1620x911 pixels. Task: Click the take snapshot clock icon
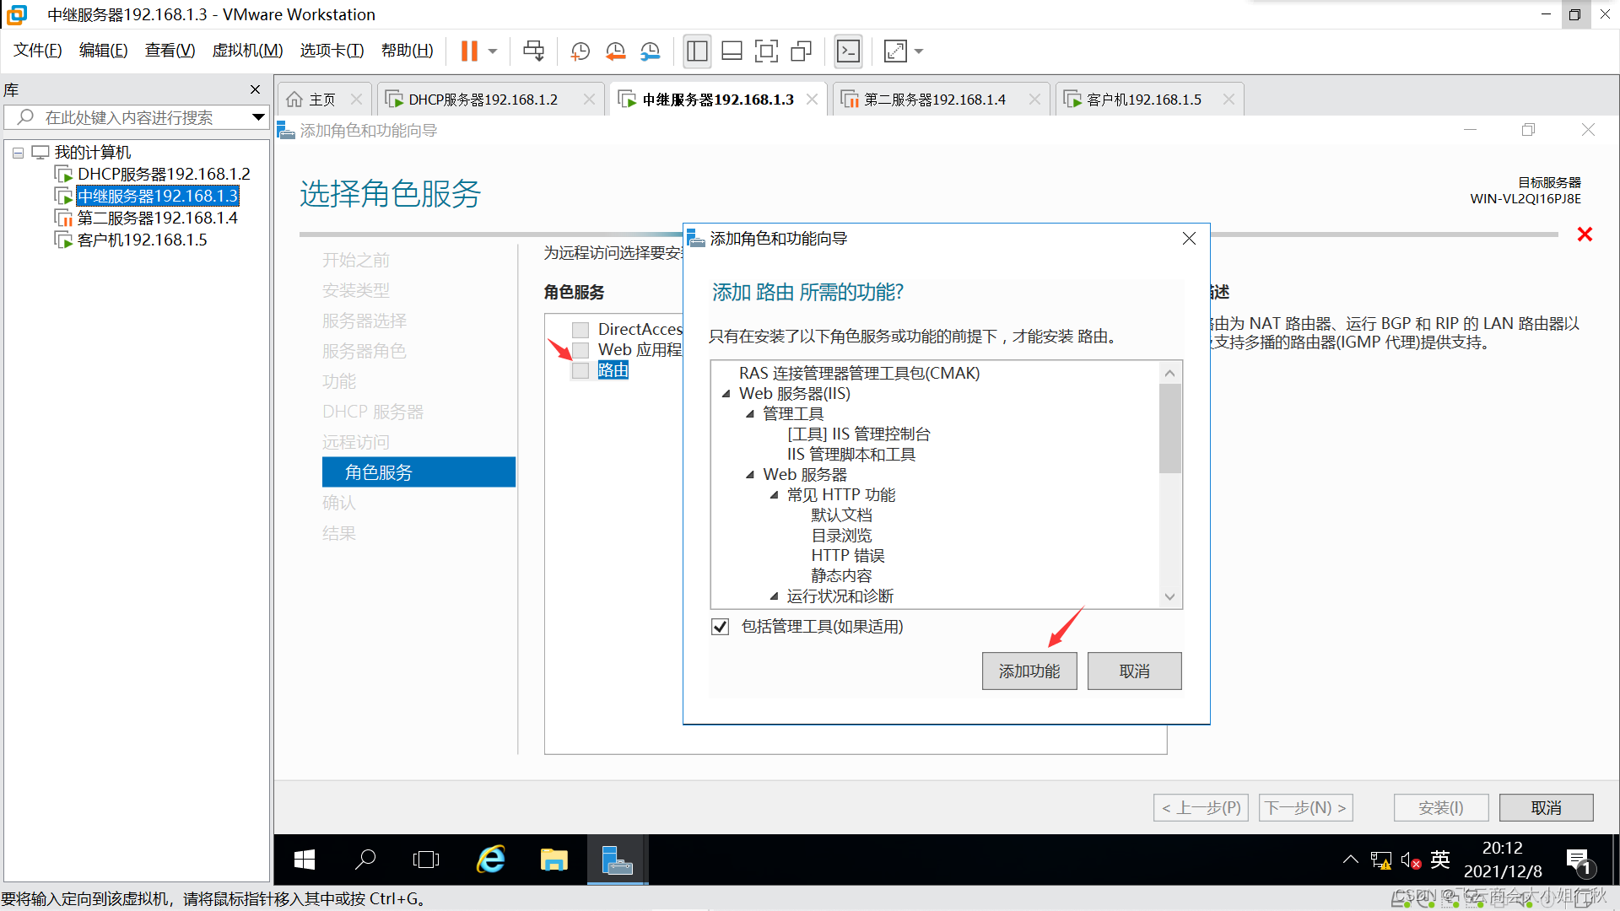[580, 51]
